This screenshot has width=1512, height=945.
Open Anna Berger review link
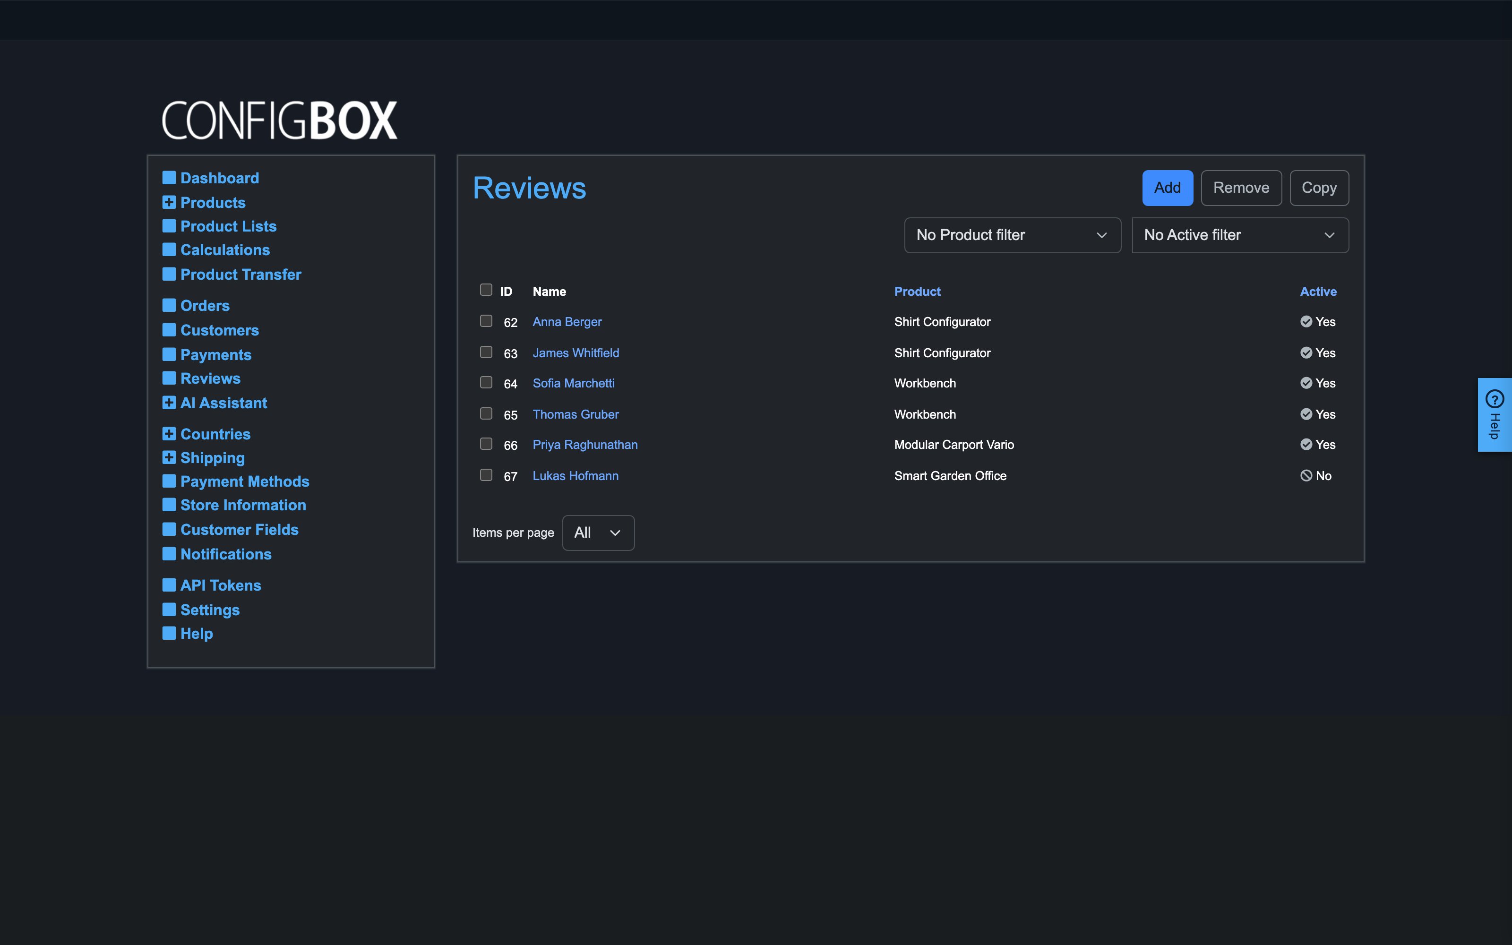(567, 322)
